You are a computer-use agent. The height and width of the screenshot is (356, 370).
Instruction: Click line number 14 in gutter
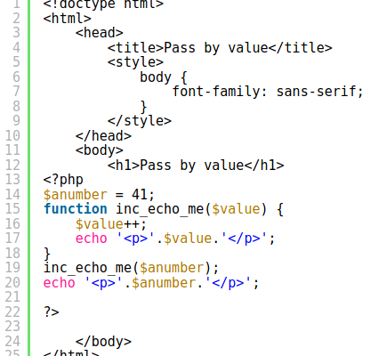(12, 195)
